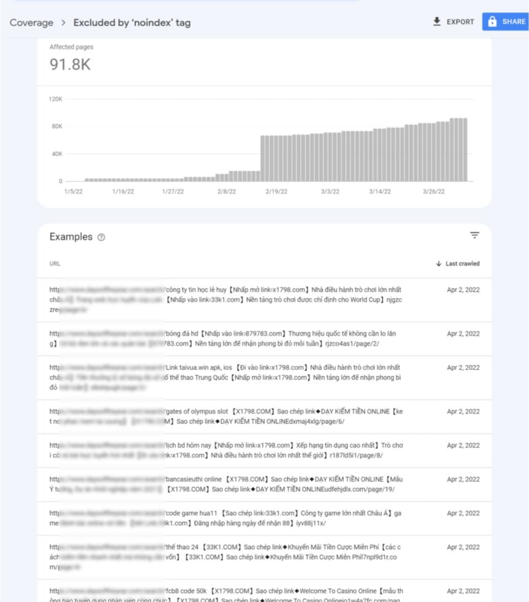Go back to Coverage breadcrumb
Image resolution: width=529 pixels, height=602 pixels.
pyautogui.click(x=32, y=23)
